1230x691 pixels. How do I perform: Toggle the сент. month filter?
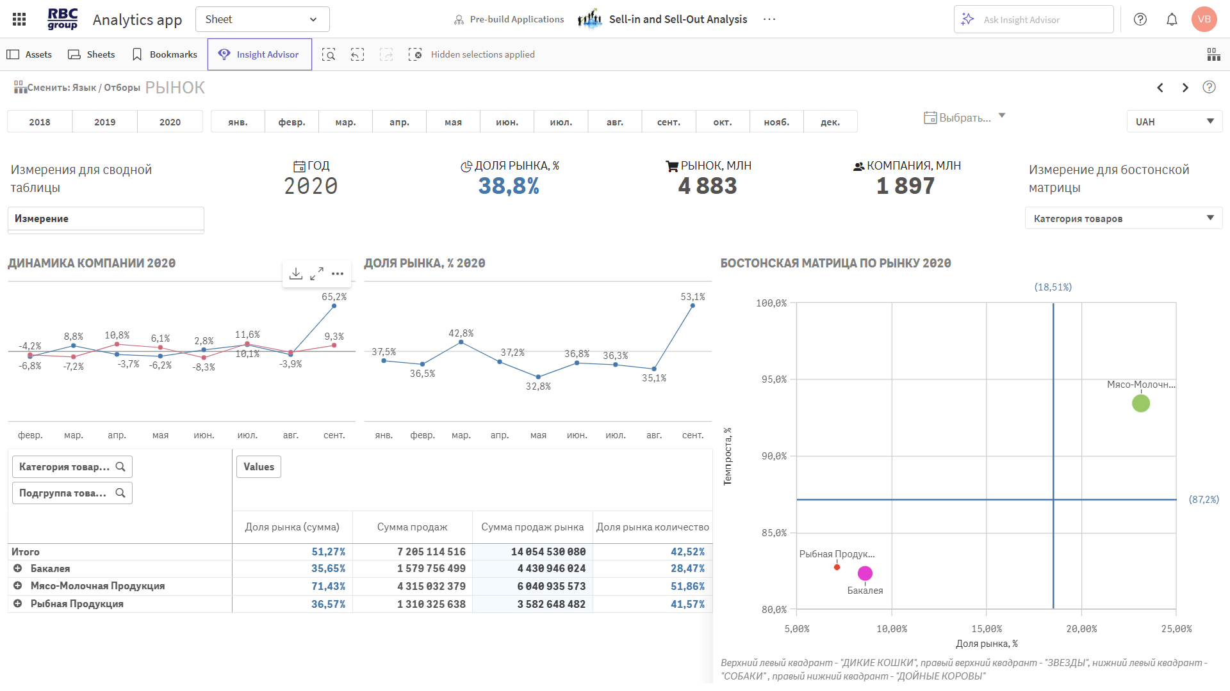pyautogui.click(x=669, y=122)
